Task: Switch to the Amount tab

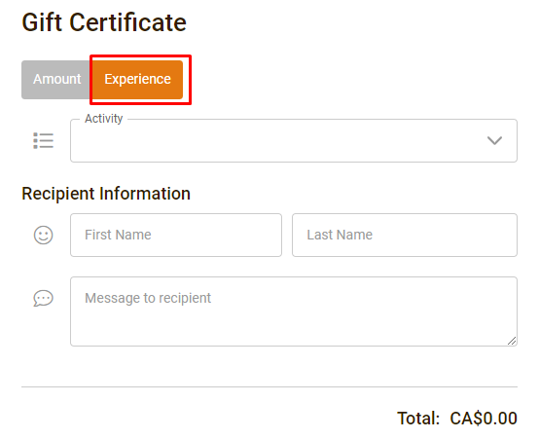Action: 56,80
